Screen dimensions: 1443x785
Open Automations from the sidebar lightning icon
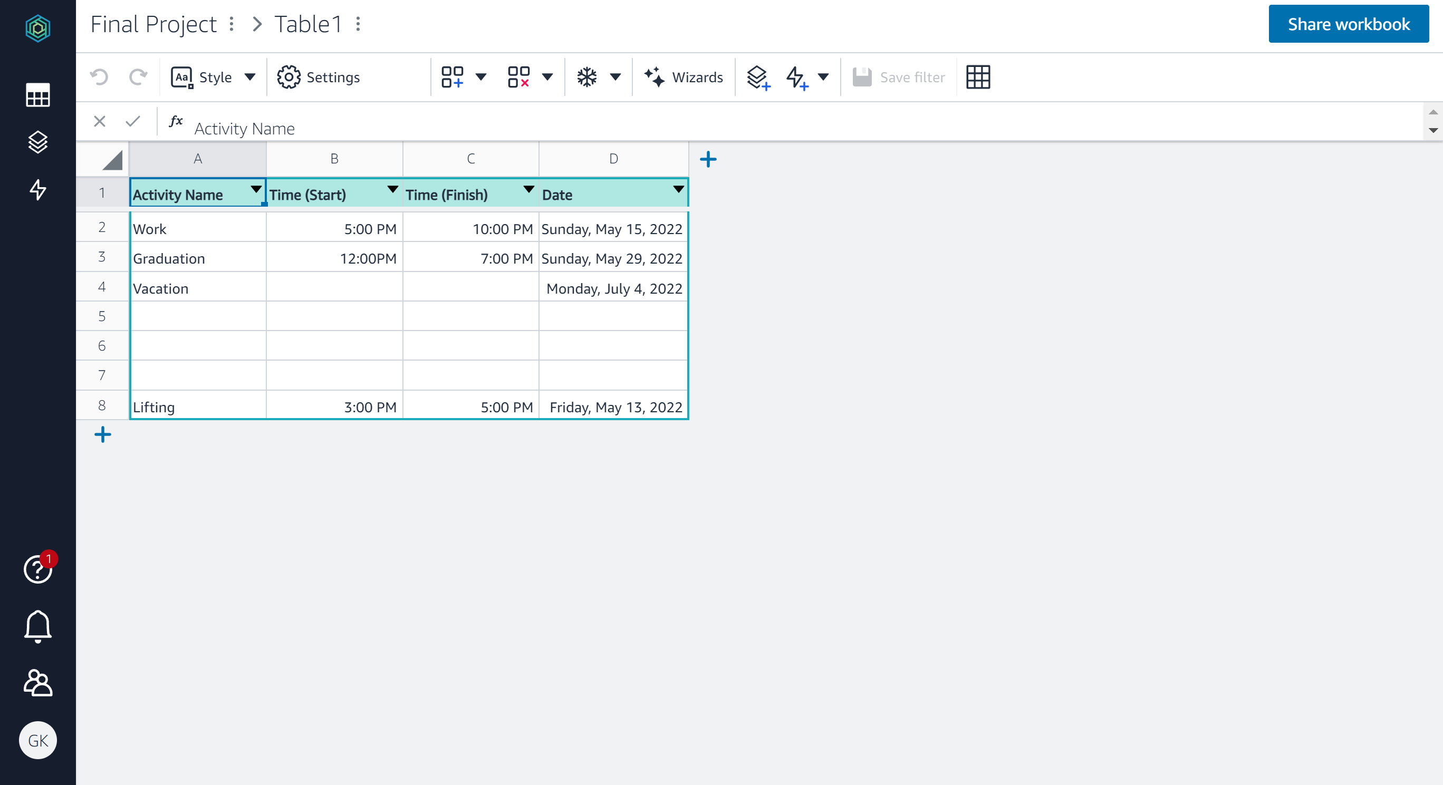(x=37, y=190)
